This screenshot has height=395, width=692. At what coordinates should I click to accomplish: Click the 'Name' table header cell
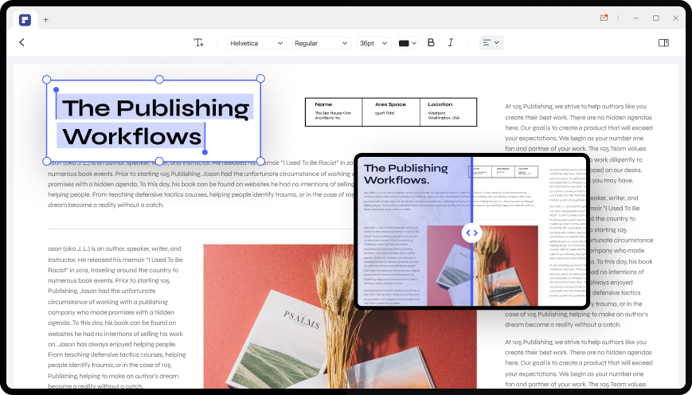click(x=323, y=104)
